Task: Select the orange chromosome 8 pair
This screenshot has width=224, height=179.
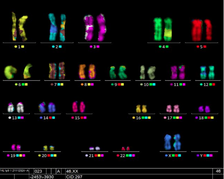Action: 87,72
